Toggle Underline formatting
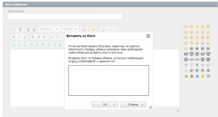The image size is (218, 117). click(25, 37)
